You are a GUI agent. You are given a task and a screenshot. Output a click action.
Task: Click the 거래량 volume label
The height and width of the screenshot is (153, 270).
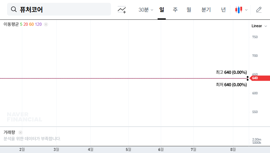click(10, 132)
